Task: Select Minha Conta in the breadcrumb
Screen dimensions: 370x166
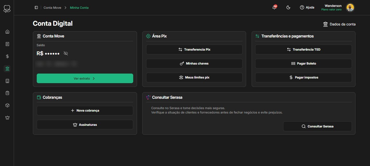Action: (79, 8)
